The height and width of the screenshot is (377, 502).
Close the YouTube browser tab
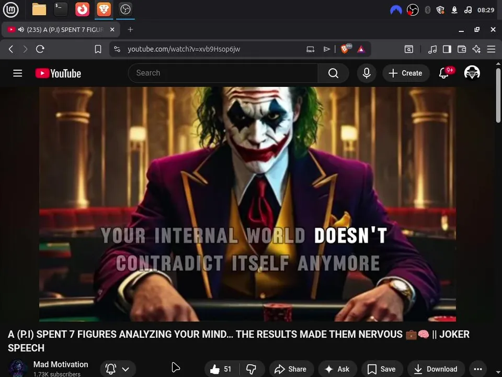[112, 29]
